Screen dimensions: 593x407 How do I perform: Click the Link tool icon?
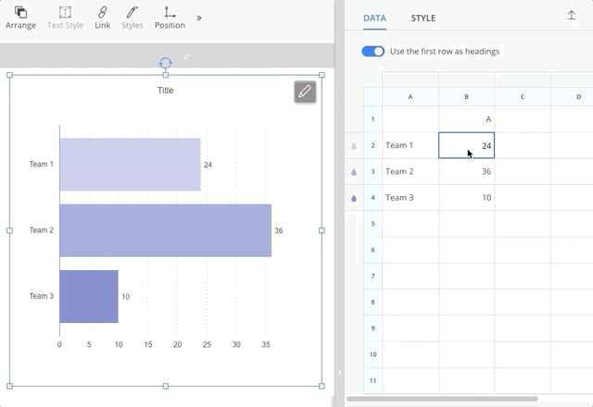pyautogui.click(x=102, y=17)
